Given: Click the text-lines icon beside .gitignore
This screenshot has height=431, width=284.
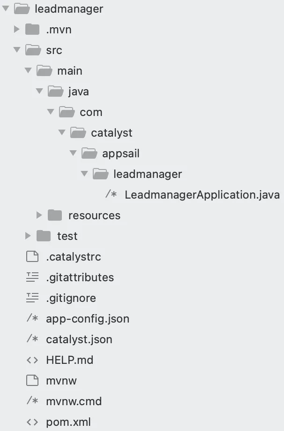Looking at the screenshot, I should pyautogui.click(x=32, y=298).
